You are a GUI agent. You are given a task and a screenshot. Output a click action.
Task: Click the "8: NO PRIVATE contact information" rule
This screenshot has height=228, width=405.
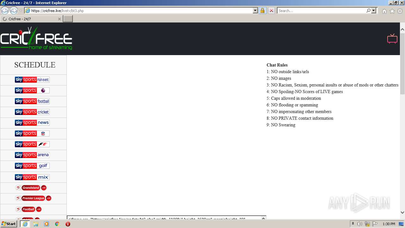(x=300, y=118)
